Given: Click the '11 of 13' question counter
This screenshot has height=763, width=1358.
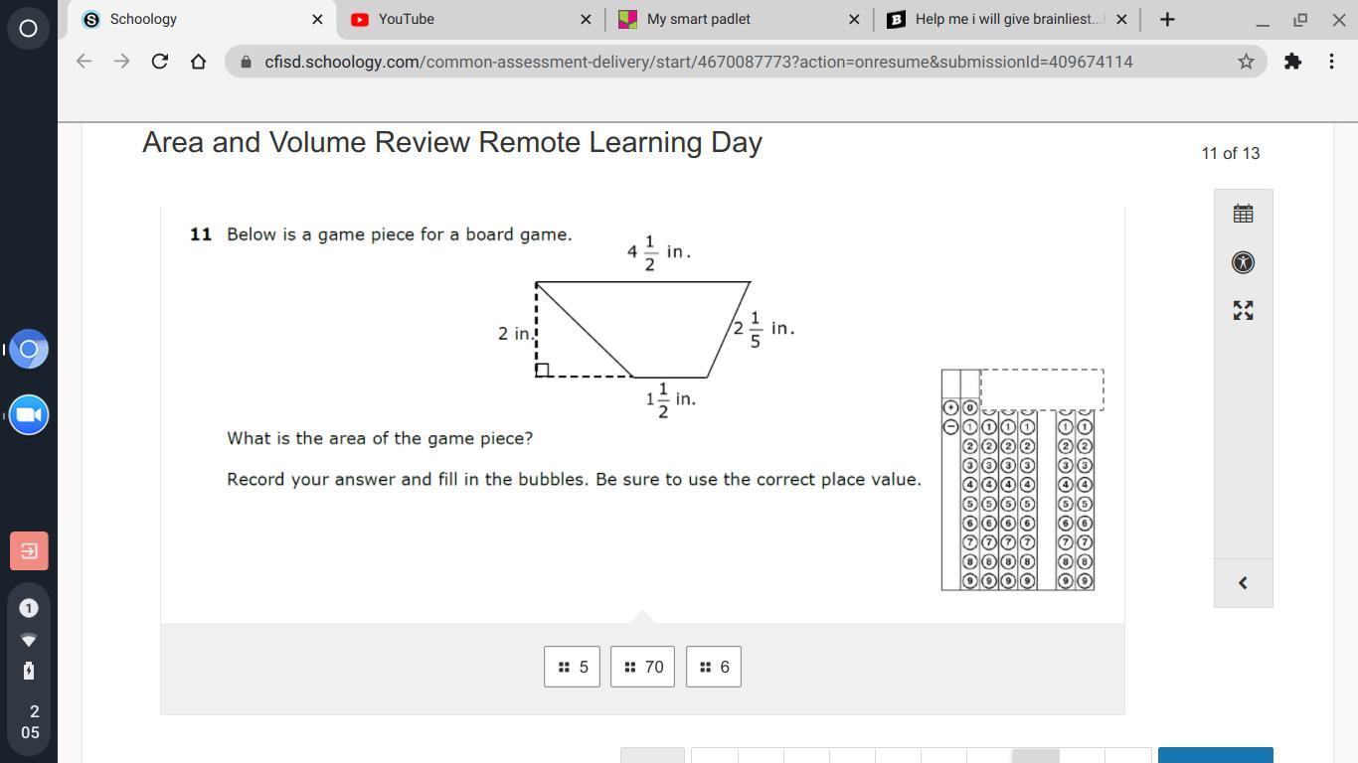Looking at the screenshot, I should pos(1230,153).
